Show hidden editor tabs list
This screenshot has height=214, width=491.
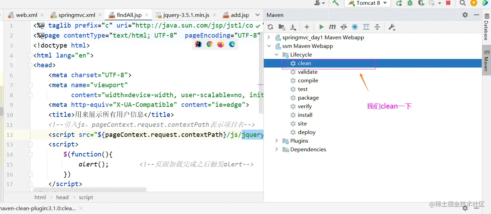[x=258, y=15]
